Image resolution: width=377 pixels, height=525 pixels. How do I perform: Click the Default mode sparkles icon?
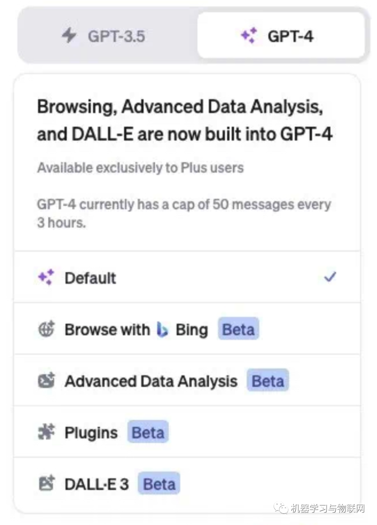coord(46,277)
